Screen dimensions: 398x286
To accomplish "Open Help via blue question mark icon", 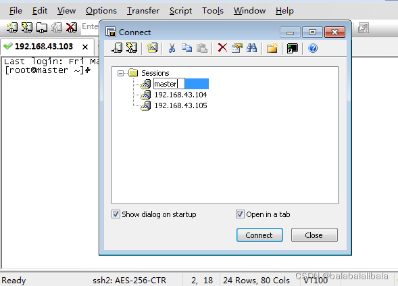I will pyautogui.click(x=313, y=48).
